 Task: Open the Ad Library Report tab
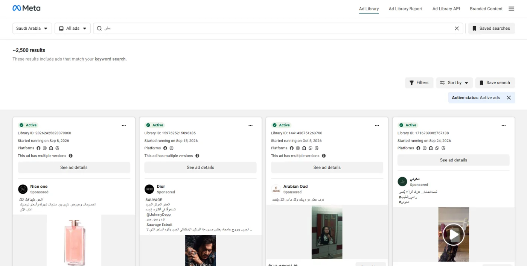(x=405, y=9)
